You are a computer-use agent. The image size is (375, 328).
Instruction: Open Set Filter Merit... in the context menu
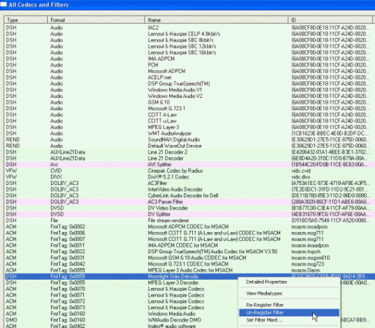pos(265,320)
